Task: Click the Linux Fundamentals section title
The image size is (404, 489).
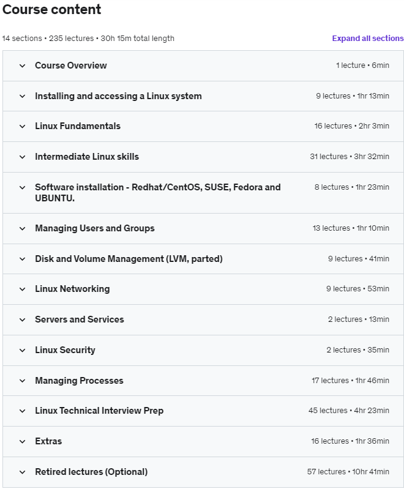Action: coord(78,126)
